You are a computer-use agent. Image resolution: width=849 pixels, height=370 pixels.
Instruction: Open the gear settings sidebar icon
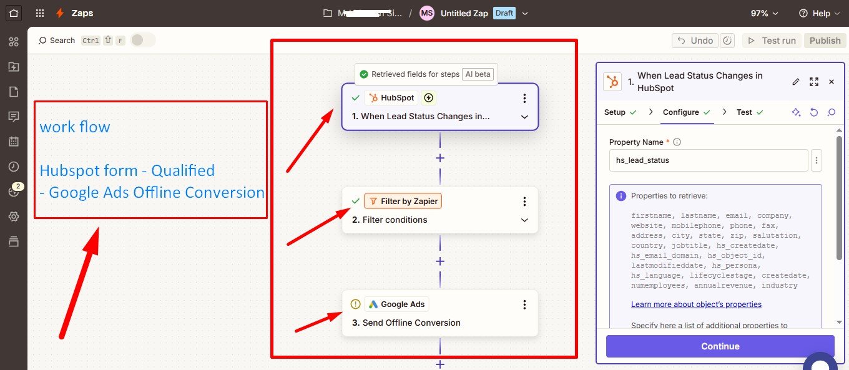pyautogui.click(x=14, y=217)
